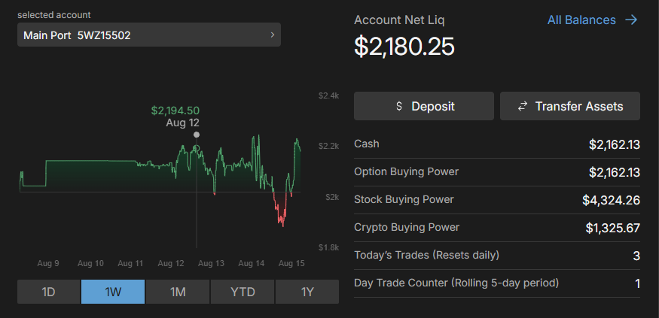The height and width of the screenshot is (318, 659).
Task: Expand the account selector chevron
Action: (x=272, y=35)
